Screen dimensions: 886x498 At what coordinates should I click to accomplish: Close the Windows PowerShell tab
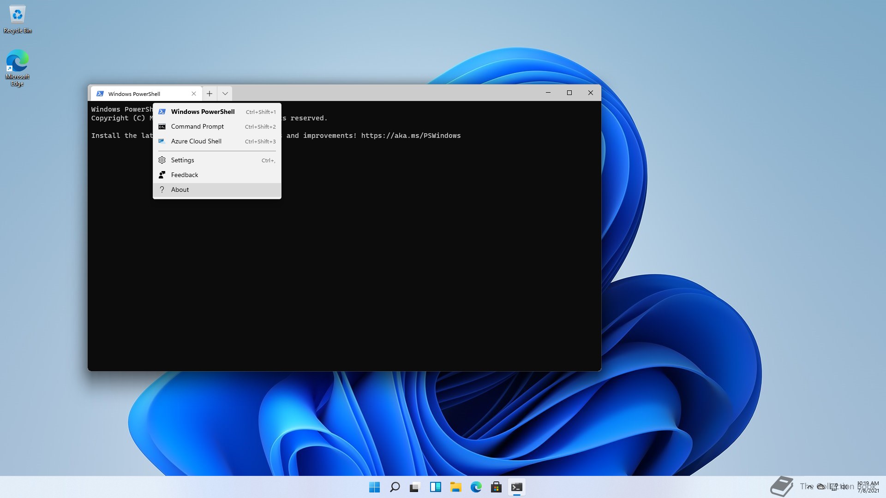[194, 94]
